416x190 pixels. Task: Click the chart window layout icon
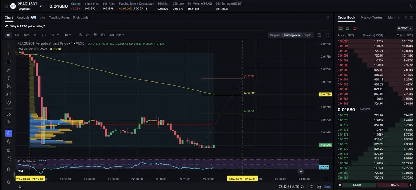(319, 35)
